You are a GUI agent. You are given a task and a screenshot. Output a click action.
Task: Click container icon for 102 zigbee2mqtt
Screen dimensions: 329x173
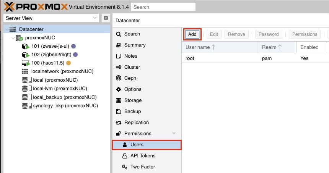click(x=25, y=55)
